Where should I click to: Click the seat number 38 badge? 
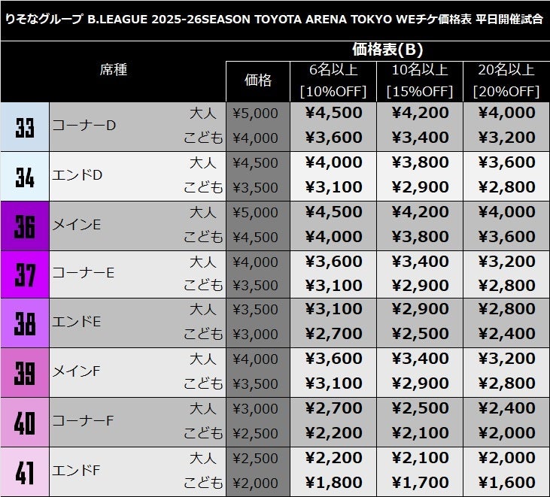pos(25,323)
